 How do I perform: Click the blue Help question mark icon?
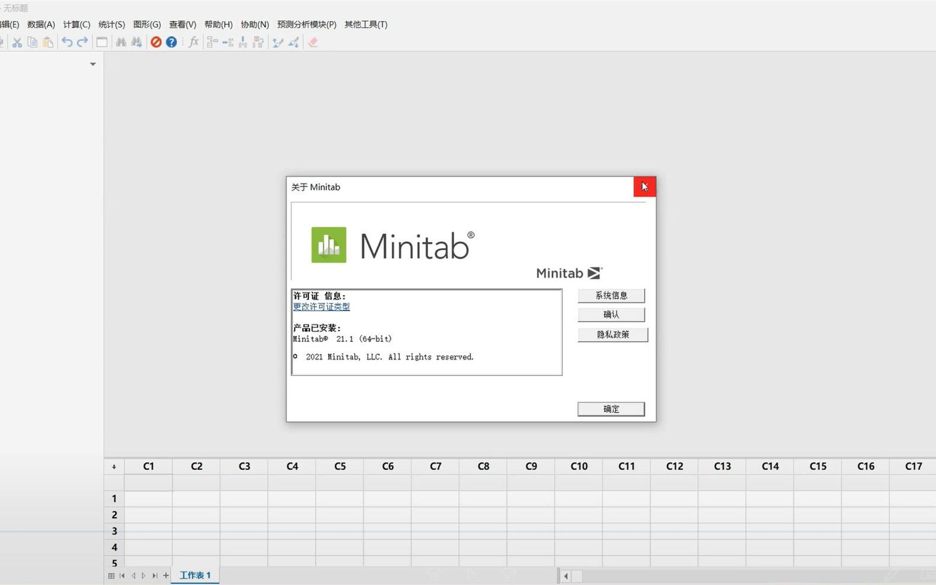coord(171,42)
